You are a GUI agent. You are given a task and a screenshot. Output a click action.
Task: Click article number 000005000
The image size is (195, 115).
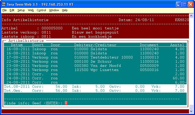click(x=52, y=28)
